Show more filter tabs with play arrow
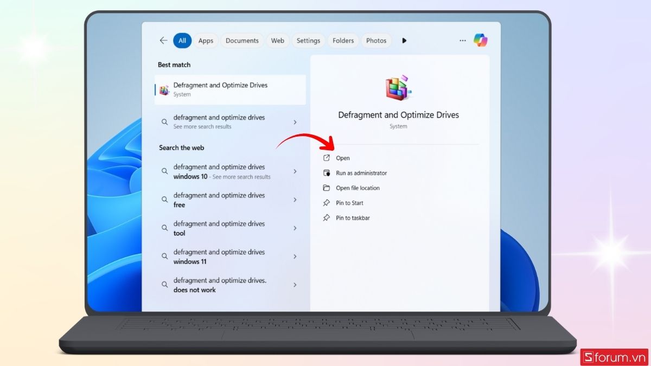This screenshot has height=366, width=651. point(404,41)
